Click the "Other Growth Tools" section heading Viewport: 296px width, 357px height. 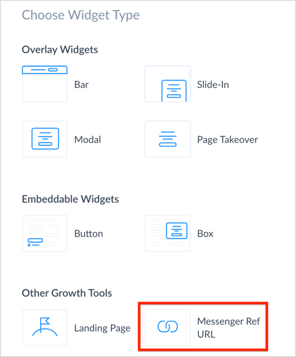pos(67,293)
